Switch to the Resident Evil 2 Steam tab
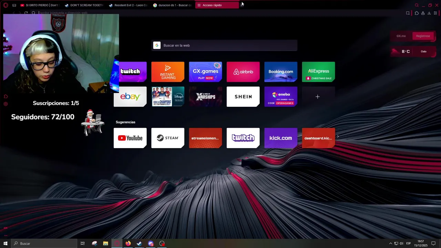 [129, 5]
